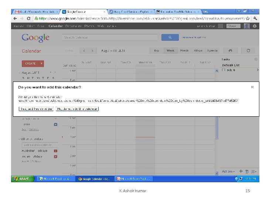266x200 pixels.
Task: Click the Google logo
Action: [x=35, y=37]
